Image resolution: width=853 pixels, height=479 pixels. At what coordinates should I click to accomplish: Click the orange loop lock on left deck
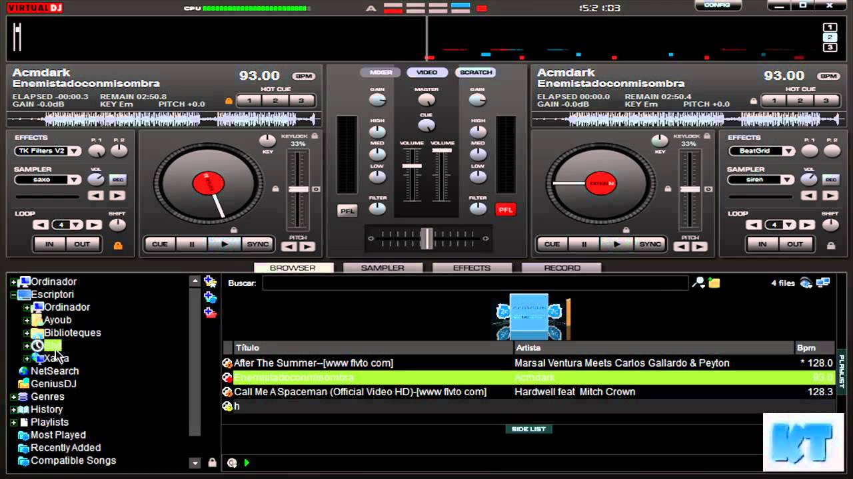pos(118,245)
